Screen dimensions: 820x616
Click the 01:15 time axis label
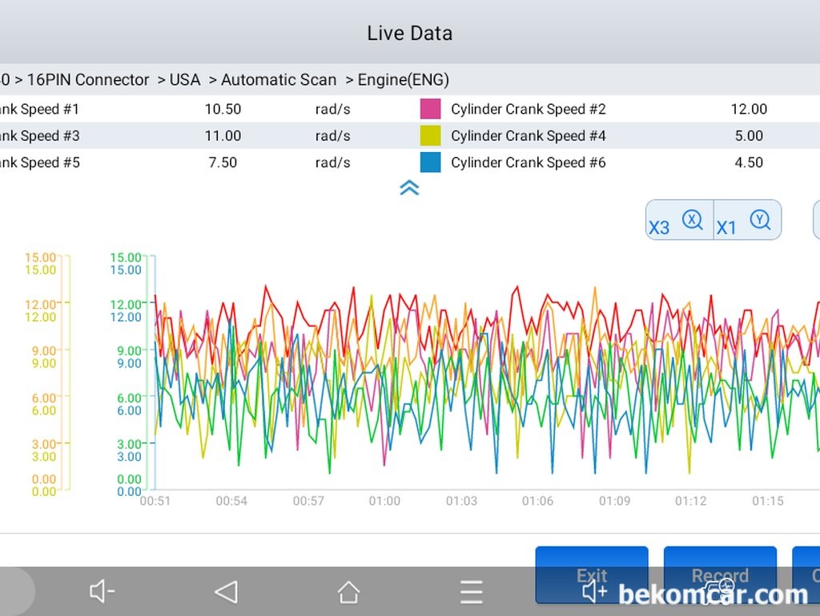click(768, 501)
